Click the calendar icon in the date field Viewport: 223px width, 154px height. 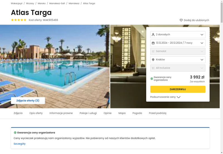(153, 43)
